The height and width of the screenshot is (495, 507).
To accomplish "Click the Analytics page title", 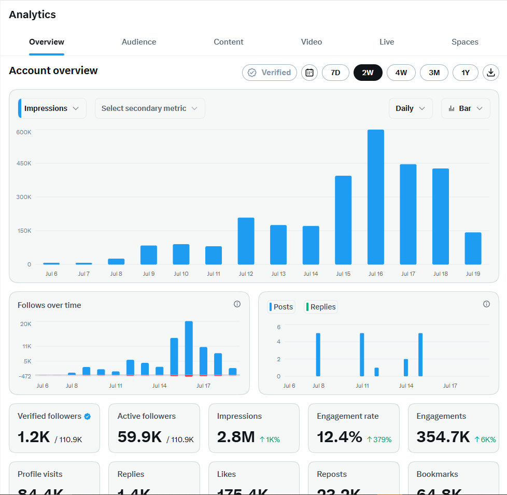I will tap(32, 15).
